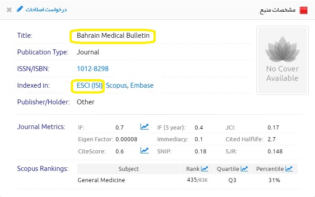Click the request corrections link
This screenshot has height=197, width=315.
(46, 9)
